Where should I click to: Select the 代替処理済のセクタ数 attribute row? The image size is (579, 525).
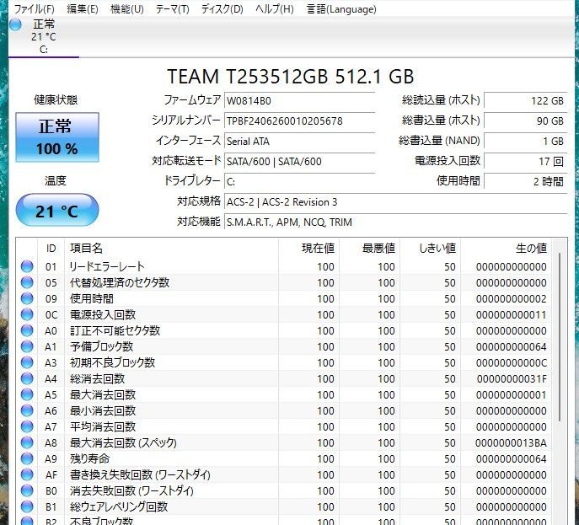pos(283,282)
